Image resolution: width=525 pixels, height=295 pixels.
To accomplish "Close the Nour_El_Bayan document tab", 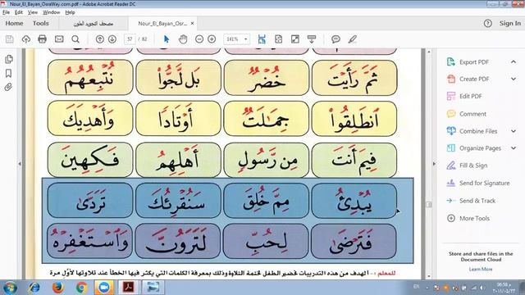I will [x=192, y=24].
